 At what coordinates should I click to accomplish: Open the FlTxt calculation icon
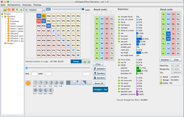tap(51, 83)
